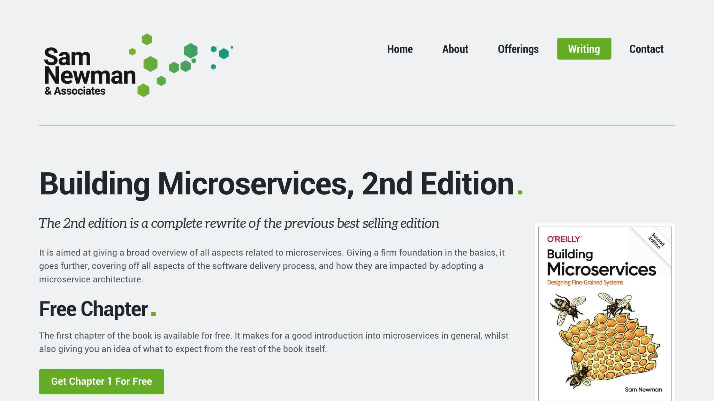Click Get Chapter 1 For Free
Viewport: 714px width, 401px height.
click(101, 381)
